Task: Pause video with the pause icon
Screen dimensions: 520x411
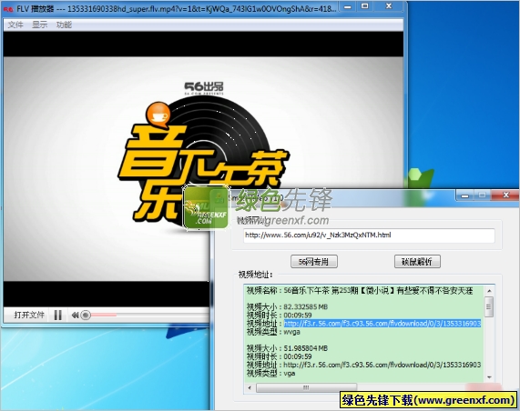Action: click(58, 315)
